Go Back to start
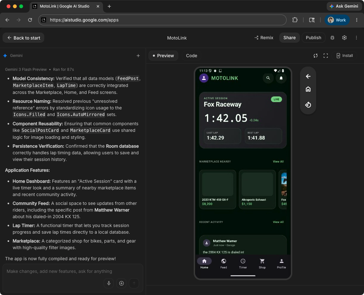364x295 pixels. click(23, 38)
